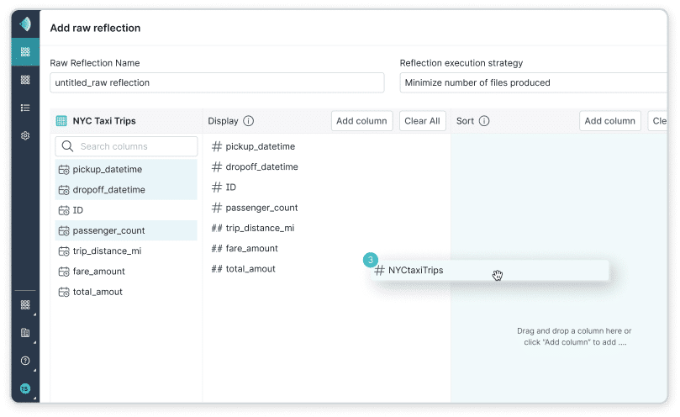
Task: Click the ID column type icon in list
Action: (64, 210)
